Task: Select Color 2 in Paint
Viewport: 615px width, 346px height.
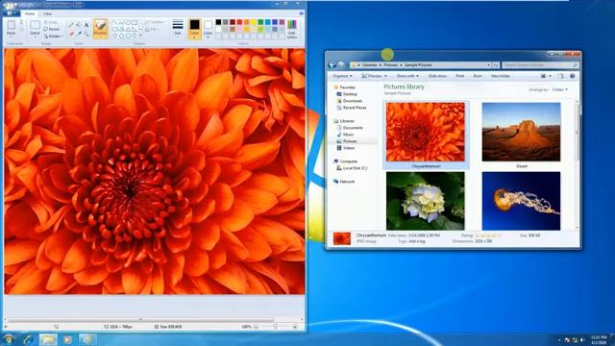Action: coord(208,29)
